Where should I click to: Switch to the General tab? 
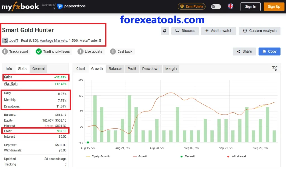coord(39,69)
